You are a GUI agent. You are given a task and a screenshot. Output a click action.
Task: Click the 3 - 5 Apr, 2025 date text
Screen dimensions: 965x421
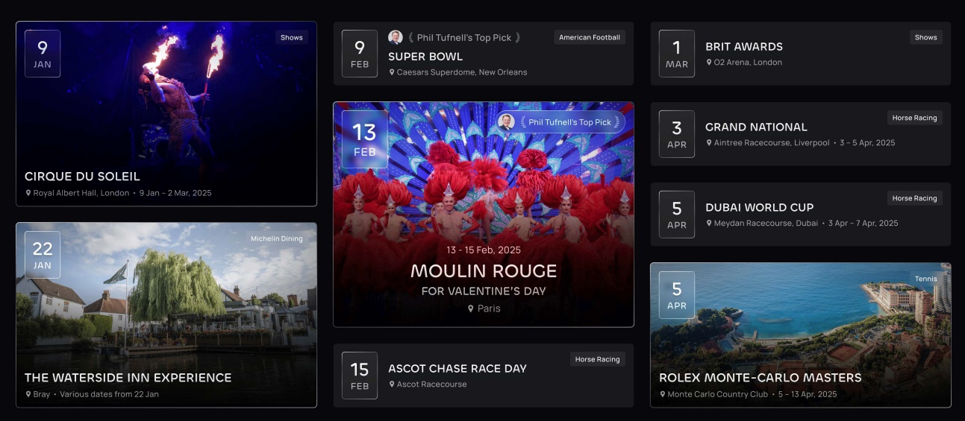click(x=867, y=143)
